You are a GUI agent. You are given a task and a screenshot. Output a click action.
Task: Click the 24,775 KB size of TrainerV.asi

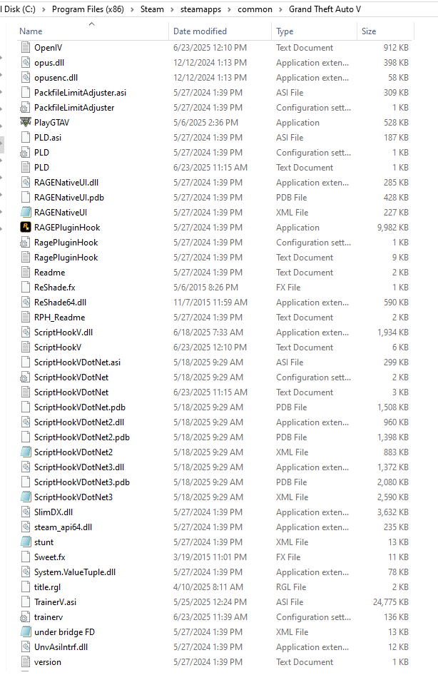tap(390, 602)
